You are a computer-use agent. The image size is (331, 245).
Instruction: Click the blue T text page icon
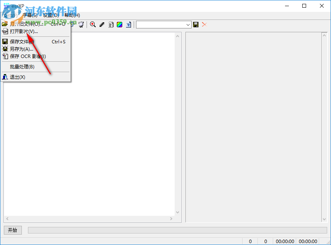coord(128,25)
